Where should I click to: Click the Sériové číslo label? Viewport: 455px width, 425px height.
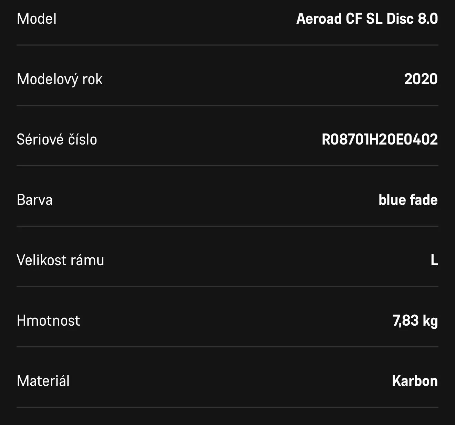(x=57, y=139)
